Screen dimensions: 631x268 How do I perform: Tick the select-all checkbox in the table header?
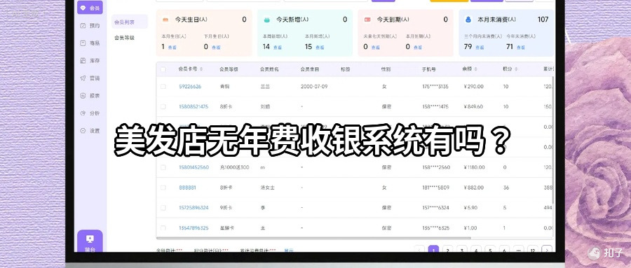[x=163, y=69]
